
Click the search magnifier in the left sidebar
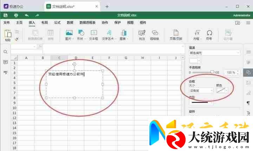(5, 52)
